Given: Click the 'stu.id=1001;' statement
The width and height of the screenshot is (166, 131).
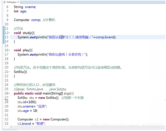Looking at the screenshot, I should pos(27,102).
